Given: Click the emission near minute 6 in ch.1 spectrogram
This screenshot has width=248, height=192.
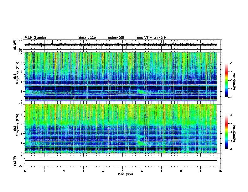Looking at the screenshot, I should click(141, 91).
